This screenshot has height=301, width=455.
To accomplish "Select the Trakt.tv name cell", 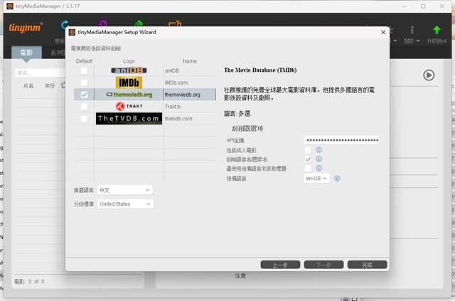I will coord(190,107).
